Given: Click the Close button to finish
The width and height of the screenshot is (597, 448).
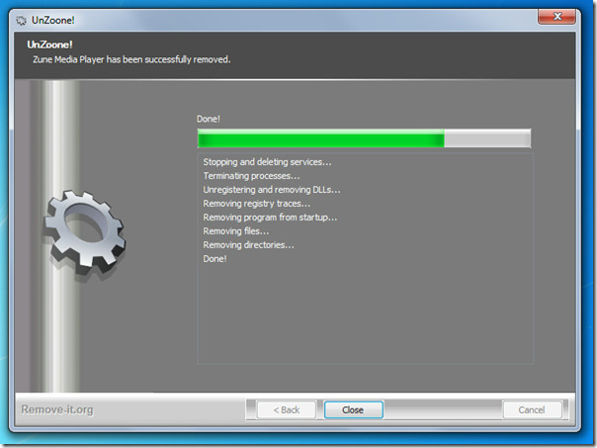Looking at the screenshot, I should pos(353,409).
